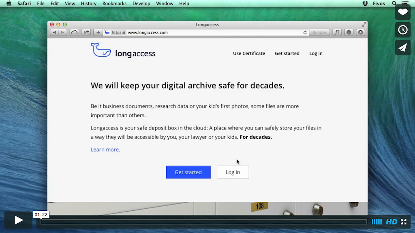415x233 pixels.
Task: Open Safari share menu
Action: pyautogui.click(x=86, y=32)
